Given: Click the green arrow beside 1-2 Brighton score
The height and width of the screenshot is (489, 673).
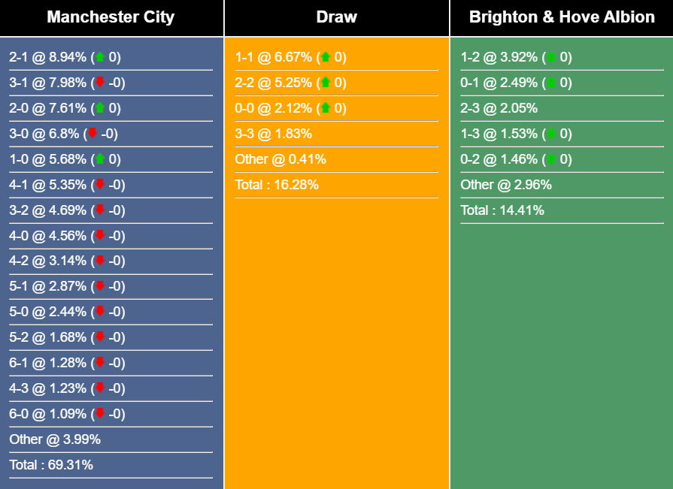Looking at the screenshot, I should [x=551, y=56].
